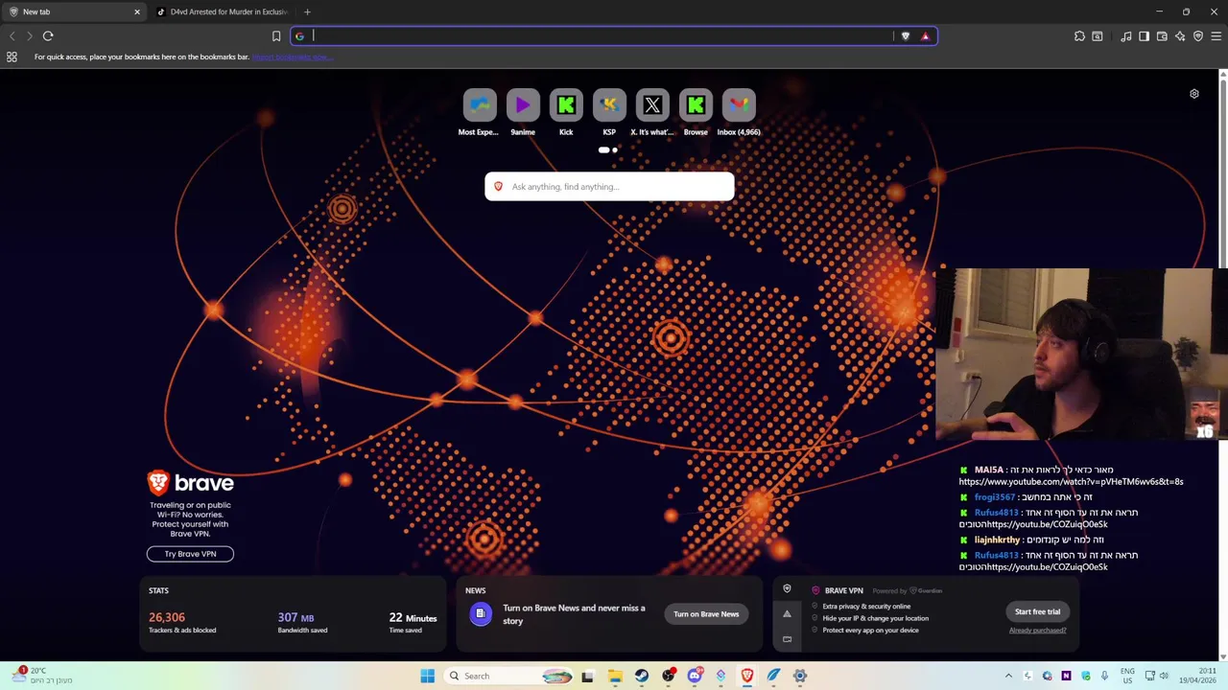The height and width of the screenshot is (690, 1228).
Task: Open Discord from the taskbar
Action: 695,676
